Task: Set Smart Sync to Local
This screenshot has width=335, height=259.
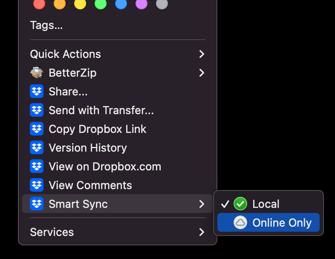Action: pyautogui.click(x=269, y=204)
